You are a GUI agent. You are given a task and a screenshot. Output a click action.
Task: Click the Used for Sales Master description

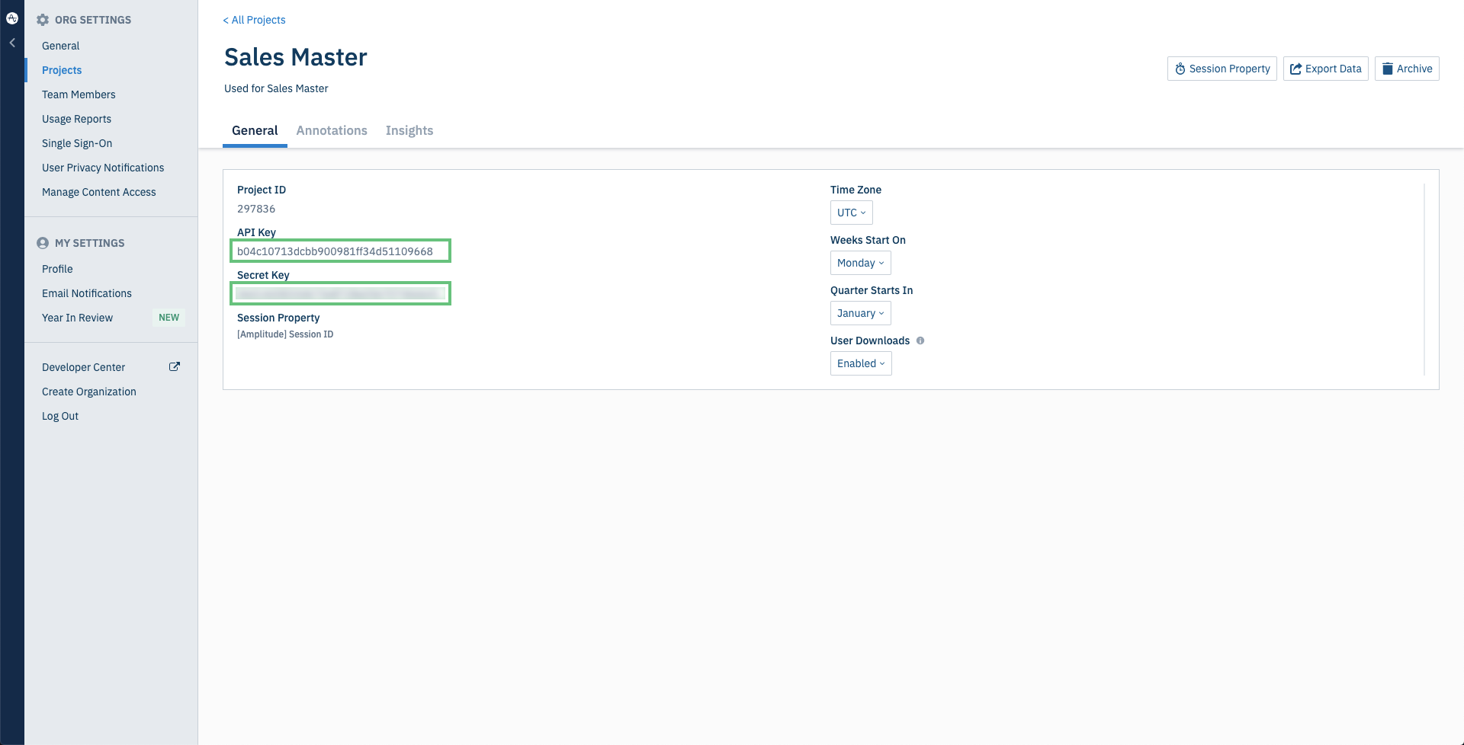(x=276, y=88)
